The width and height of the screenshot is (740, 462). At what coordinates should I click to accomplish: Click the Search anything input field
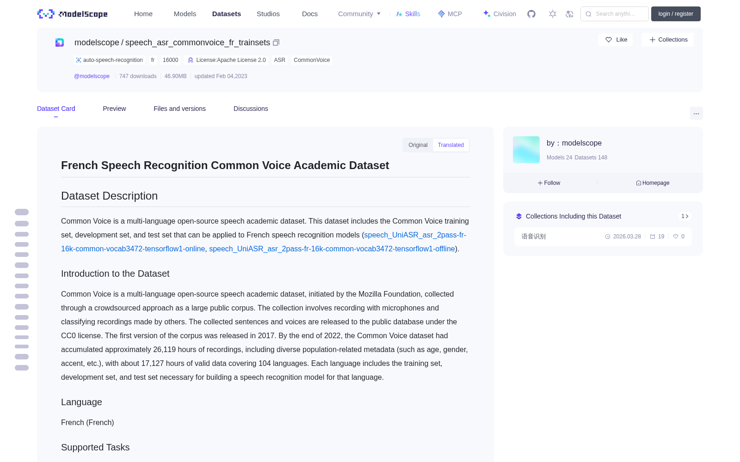point(615,14)
